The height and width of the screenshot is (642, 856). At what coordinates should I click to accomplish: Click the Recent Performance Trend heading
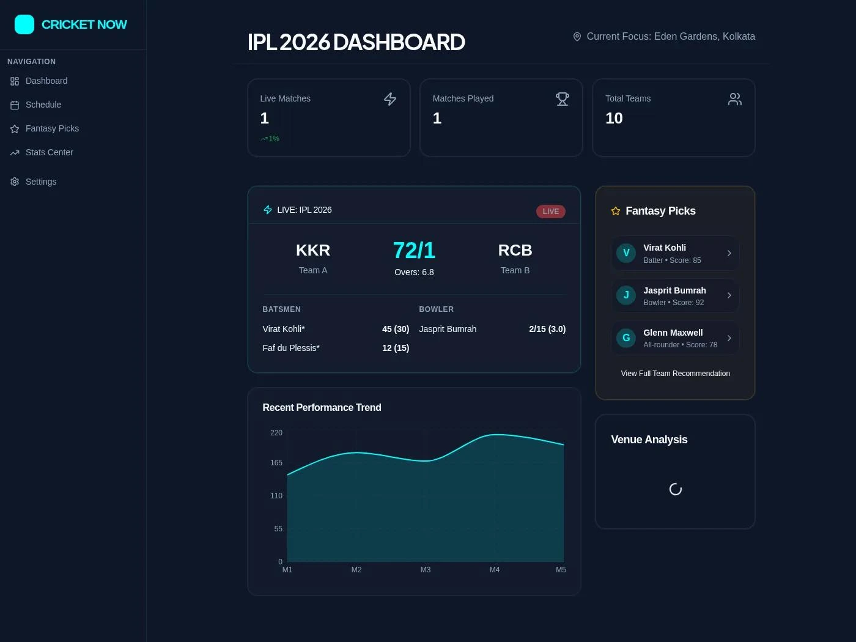click(322, 408)
